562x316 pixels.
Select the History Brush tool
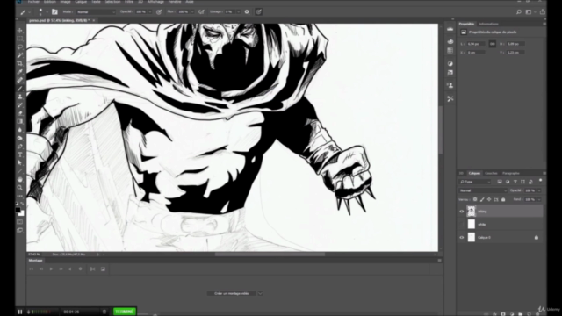(20, 104)
